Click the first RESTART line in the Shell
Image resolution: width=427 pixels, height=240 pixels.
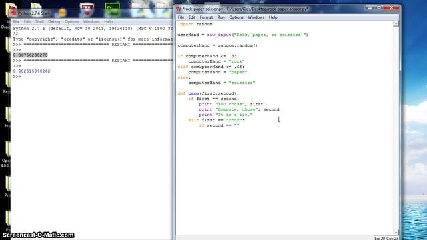(93, 45)
